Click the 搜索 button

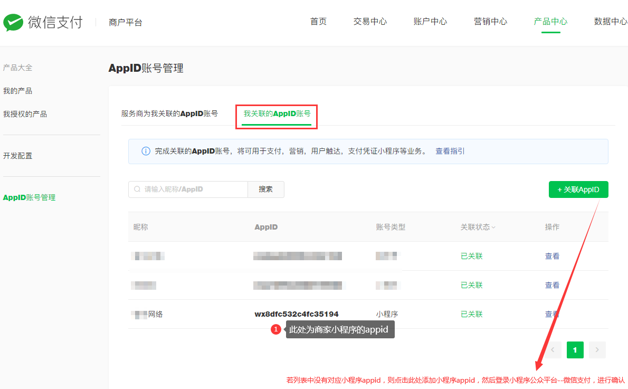(x=266, y=189)
